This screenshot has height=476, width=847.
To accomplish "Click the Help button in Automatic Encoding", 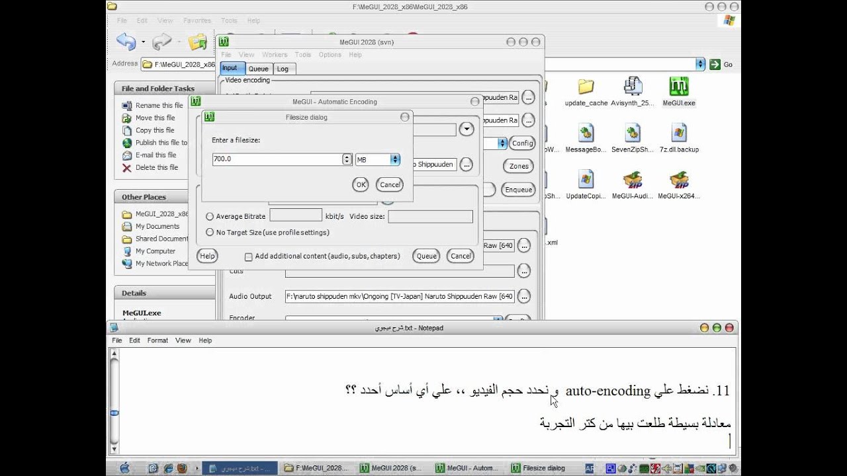I will tap(207, 256).
